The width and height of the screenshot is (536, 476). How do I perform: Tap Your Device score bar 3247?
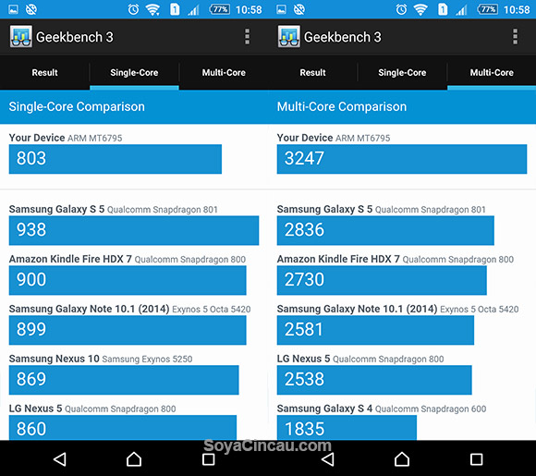(x=402, y=159)
